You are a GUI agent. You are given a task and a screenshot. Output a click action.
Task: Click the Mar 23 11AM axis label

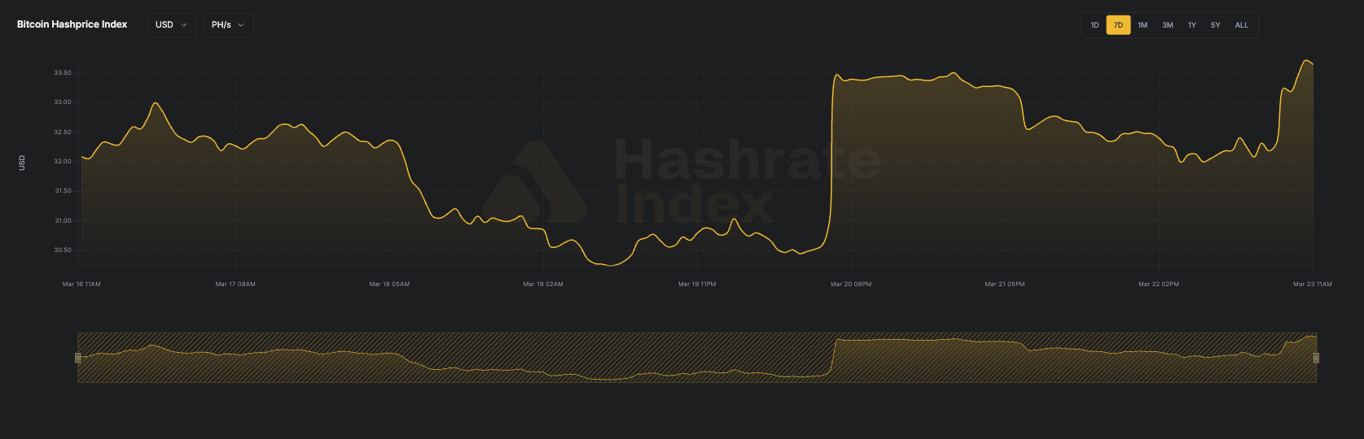1313,284
